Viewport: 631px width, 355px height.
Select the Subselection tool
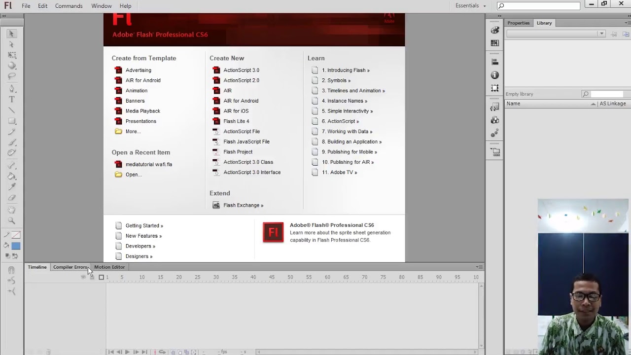coord(12,44)
